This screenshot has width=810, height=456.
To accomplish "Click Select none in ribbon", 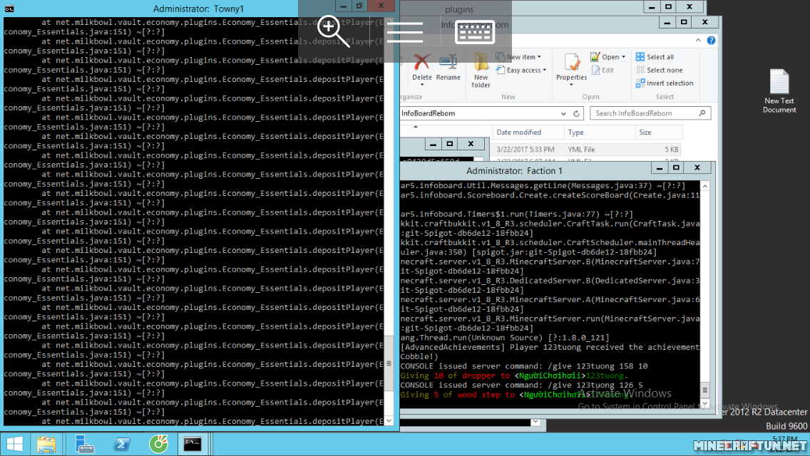I will pyautogui.click(x=659, y=70).
